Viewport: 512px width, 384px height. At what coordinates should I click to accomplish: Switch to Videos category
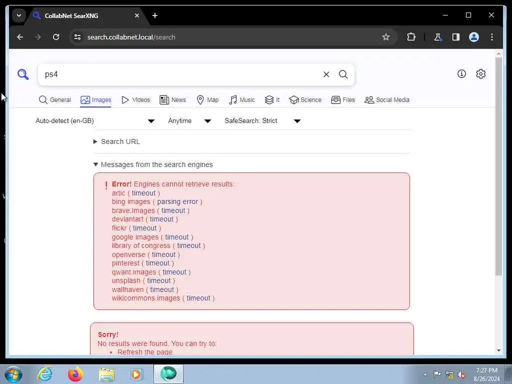pos(135,100)
